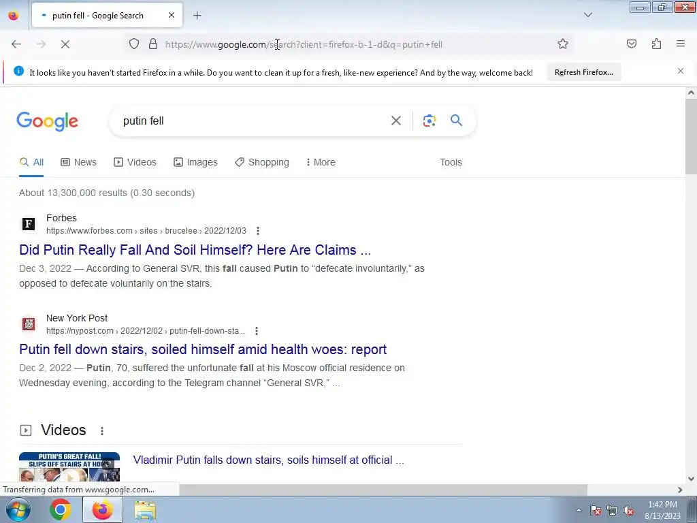697x523 pixels.
Task: Open the Firefox application menu
Action: (681, 44)
